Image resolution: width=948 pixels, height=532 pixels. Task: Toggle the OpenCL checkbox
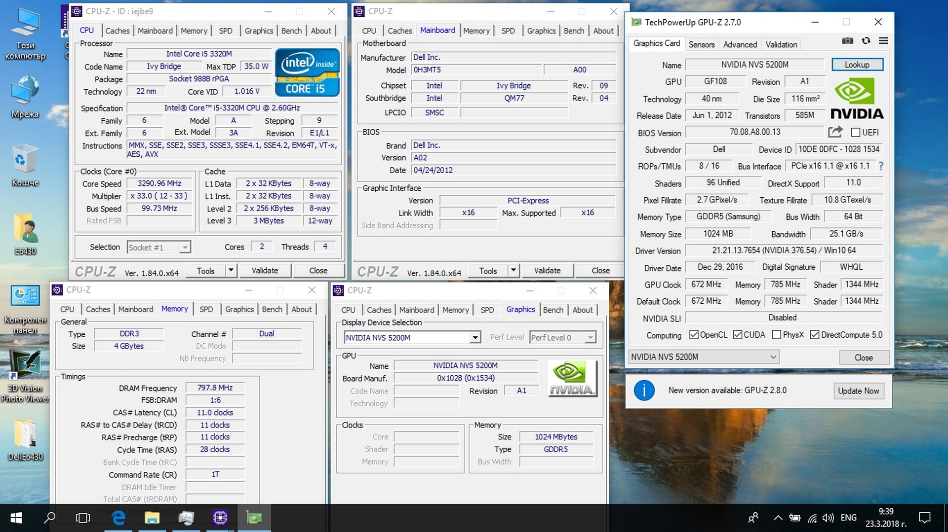click(694, 335)
